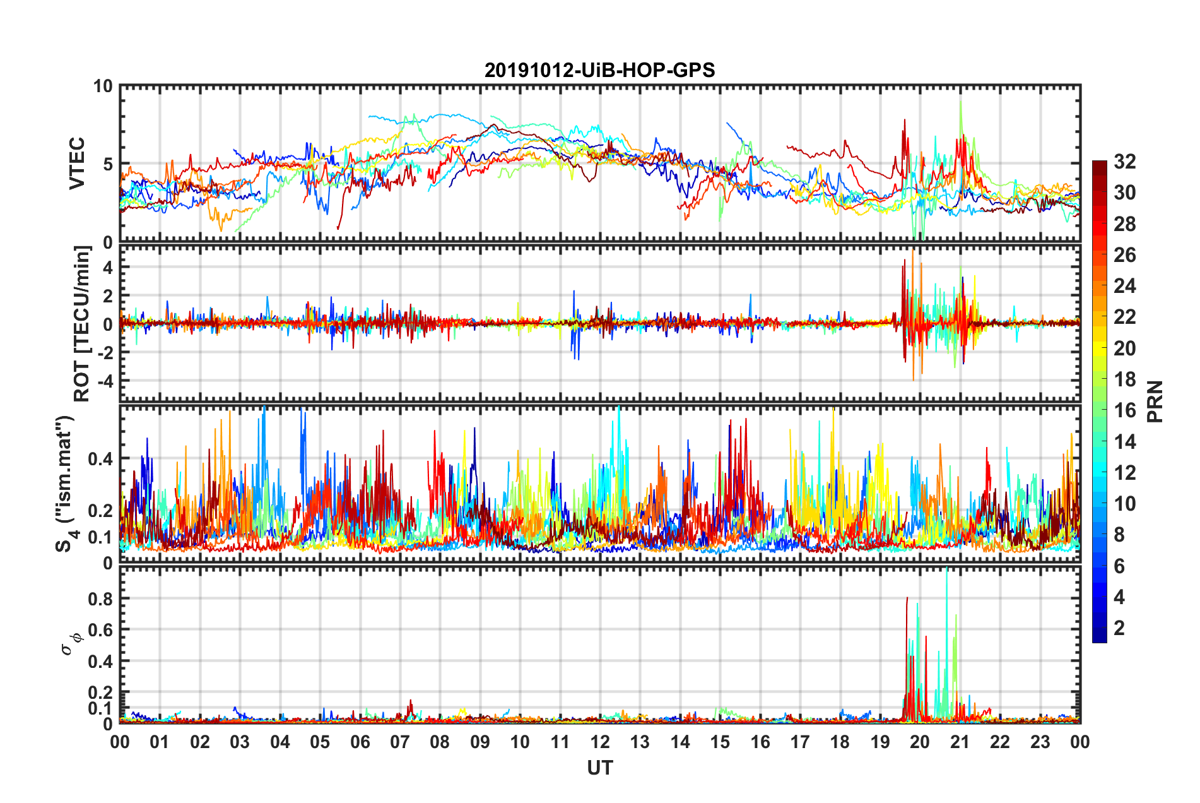Click the VTEC y-axis tick label 10
Viewport: 1200px width, 803px height.
tap(103, 86)
